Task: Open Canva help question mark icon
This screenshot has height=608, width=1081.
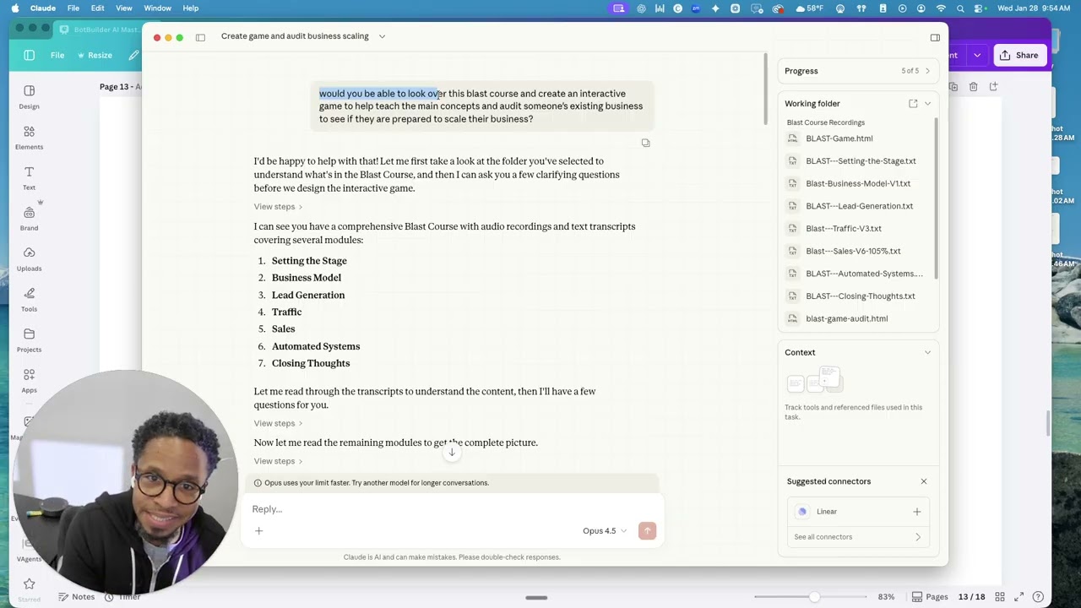Action: point(1039,597)
